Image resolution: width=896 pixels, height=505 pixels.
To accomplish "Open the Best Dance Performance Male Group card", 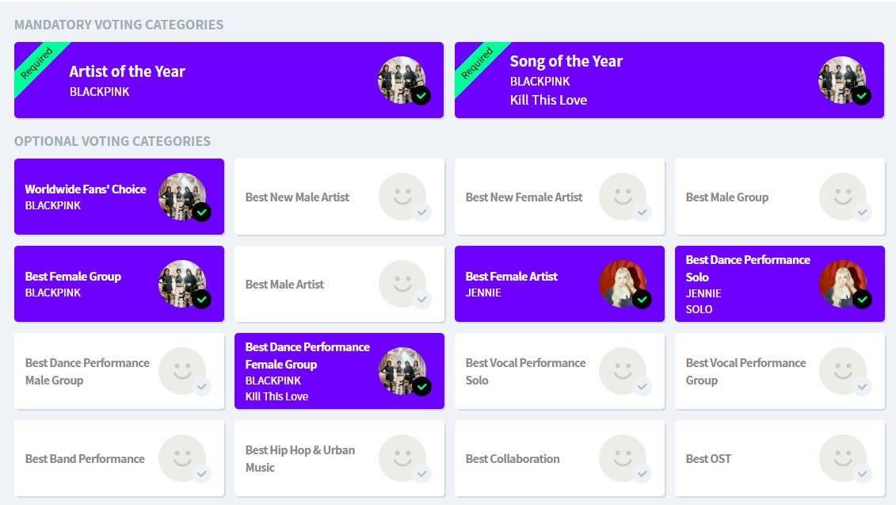I will 120,371.
